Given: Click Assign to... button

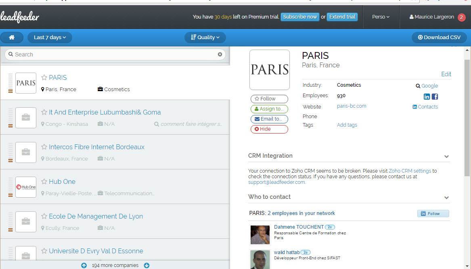Looking at the screenshot, I should (269, 109).
